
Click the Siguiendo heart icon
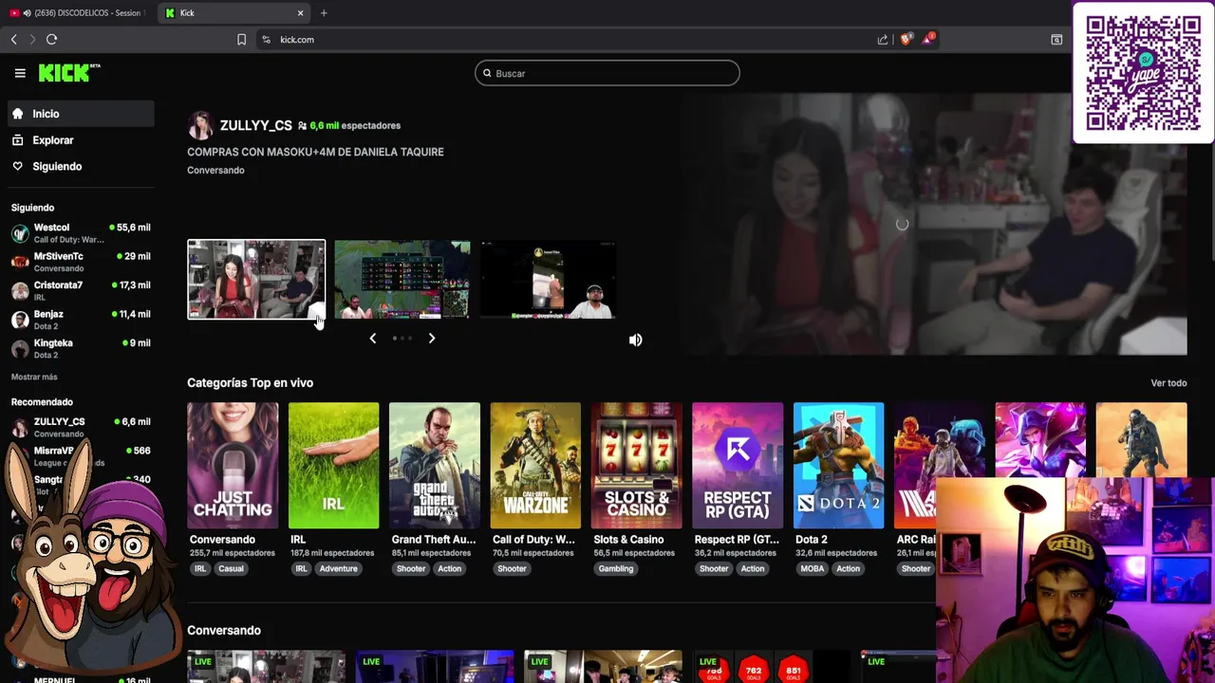tap(18, 166)
